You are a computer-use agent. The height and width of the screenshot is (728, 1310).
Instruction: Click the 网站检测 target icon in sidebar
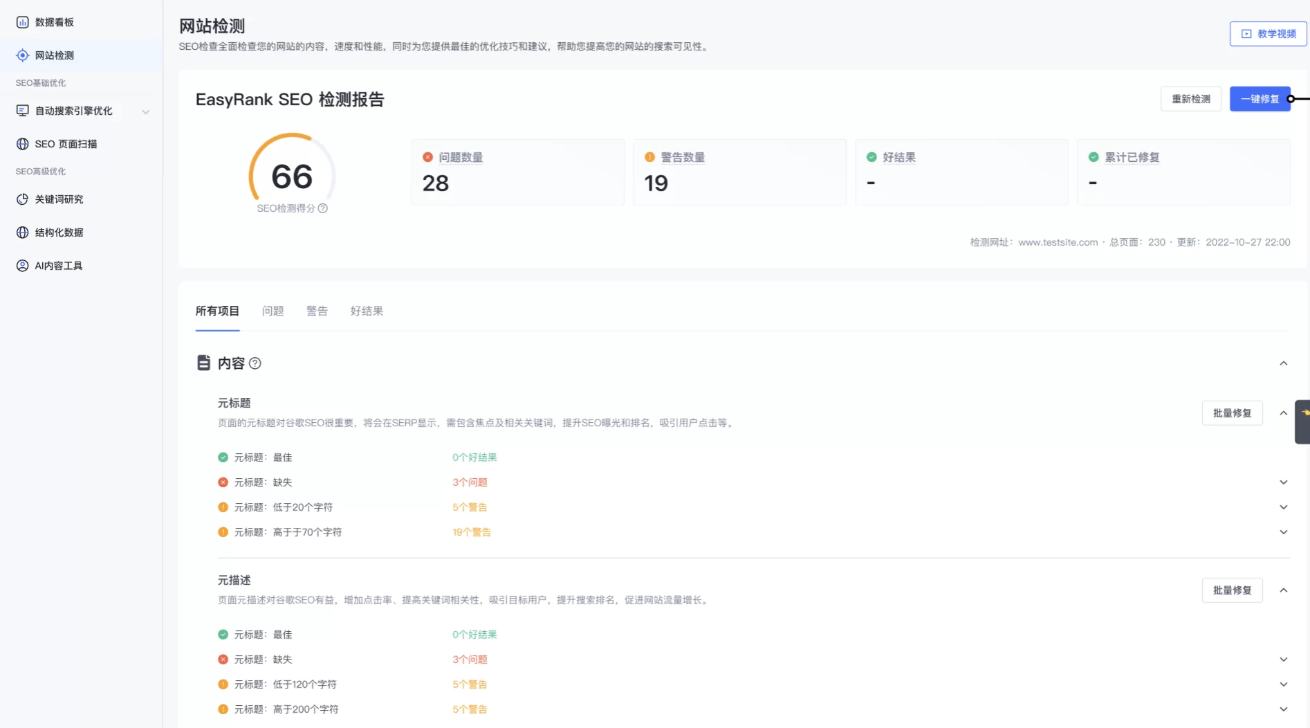(22, 55)
